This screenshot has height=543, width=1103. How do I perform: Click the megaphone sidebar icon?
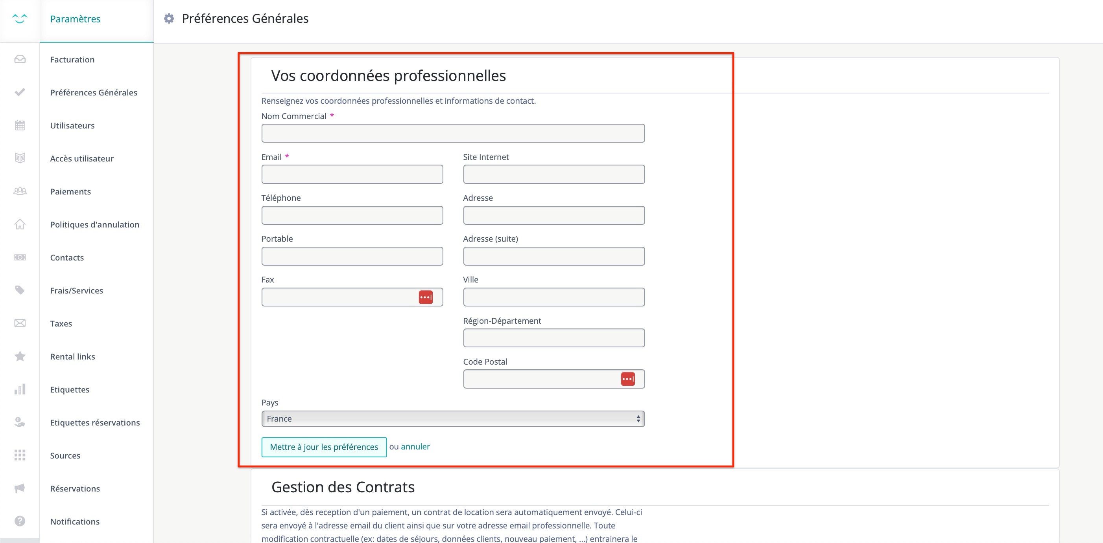point(20,488)
